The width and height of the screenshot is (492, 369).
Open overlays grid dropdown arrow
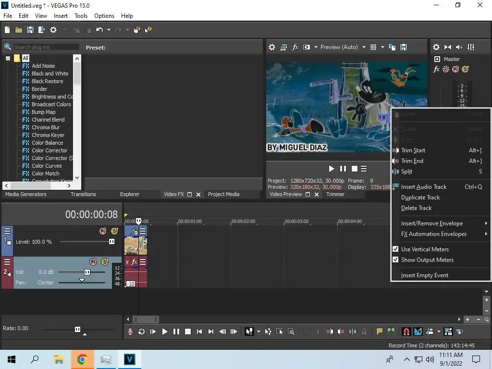(x=382, y=47)
